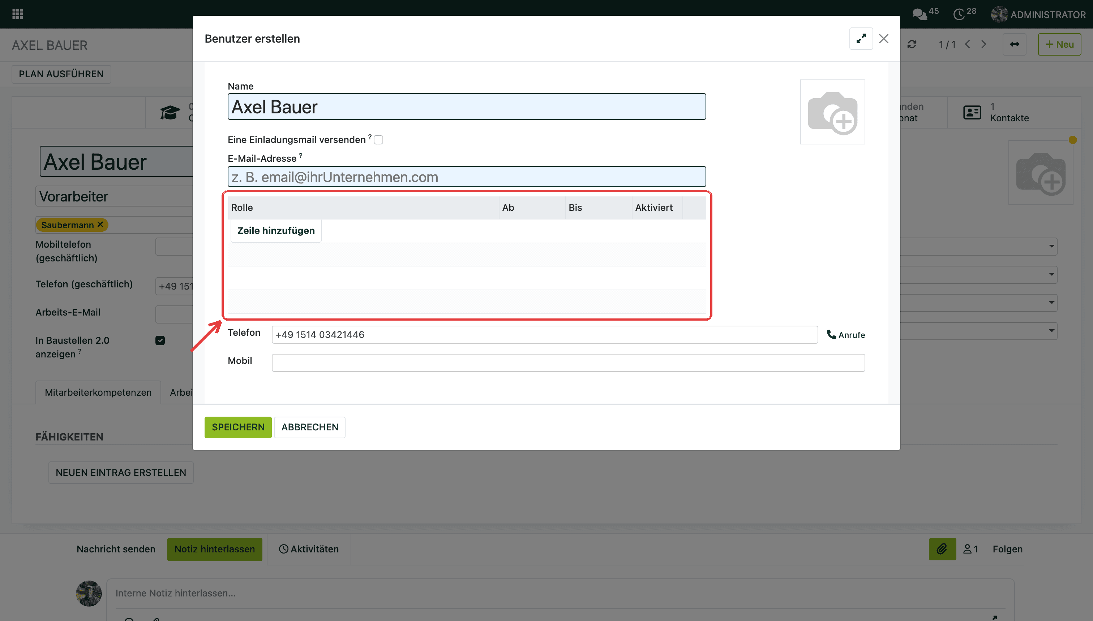Switch to Nachricht senden

tap(116, 550)
